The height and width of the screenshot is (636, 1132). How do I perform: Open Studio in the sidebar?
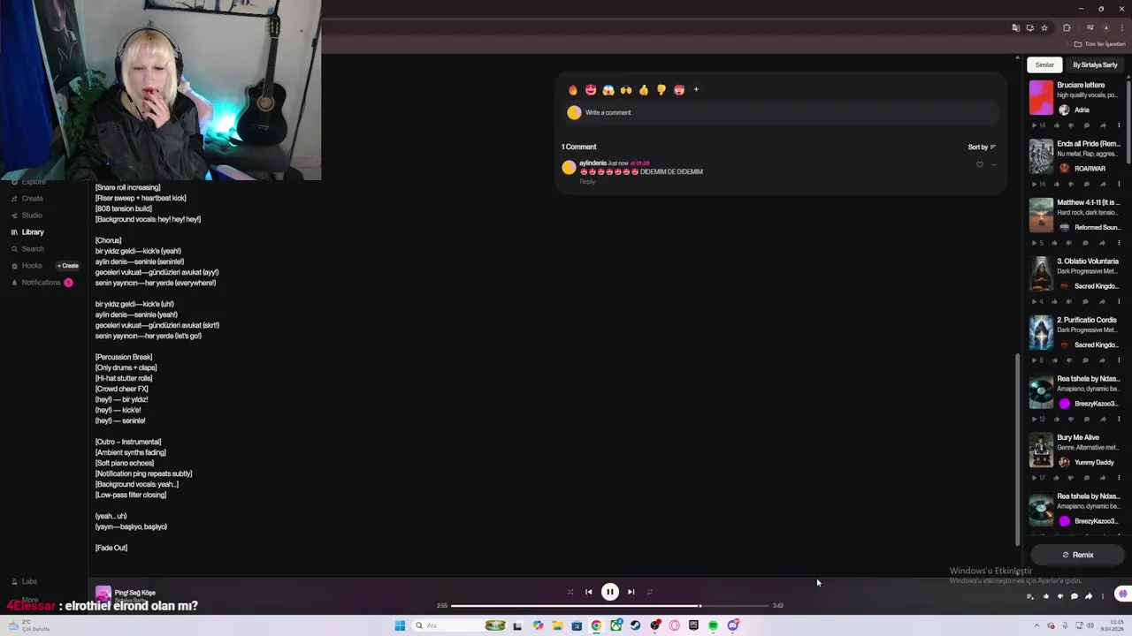(27, 216)
